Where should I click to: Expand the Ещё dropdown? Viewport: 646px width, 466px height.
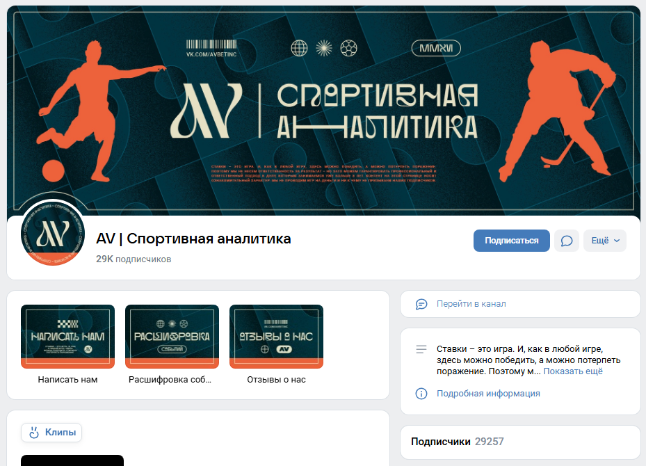click(x=606, y=240)
